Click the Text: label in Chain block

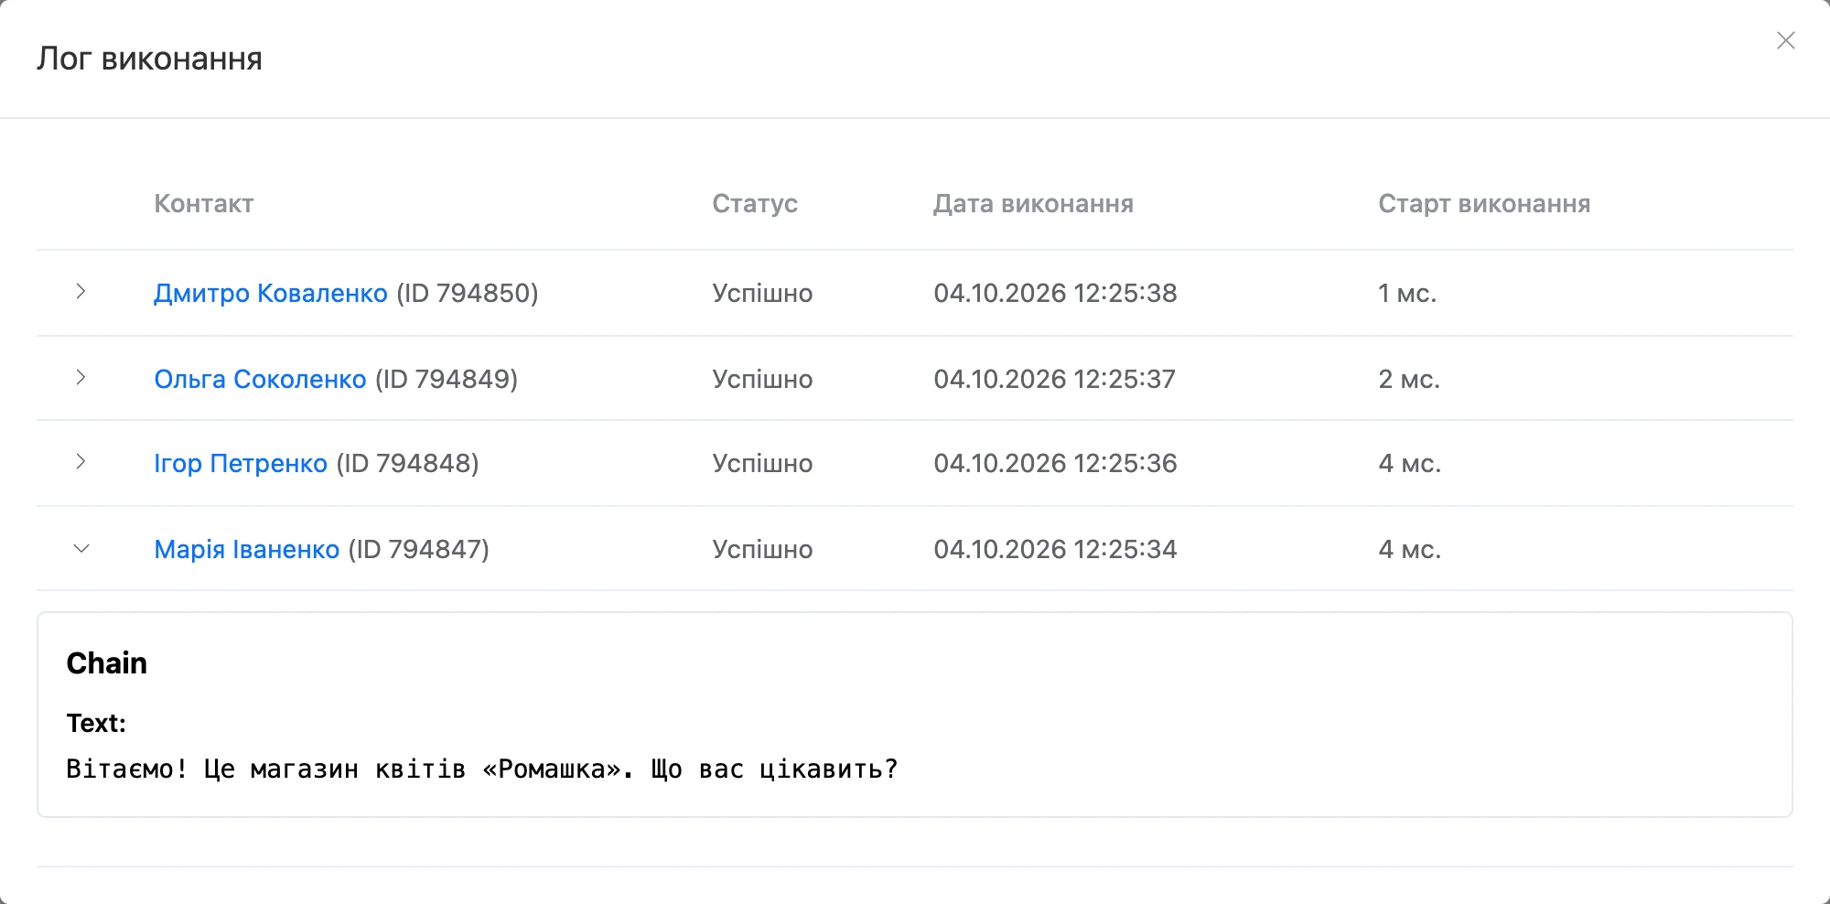coord(96,724)
